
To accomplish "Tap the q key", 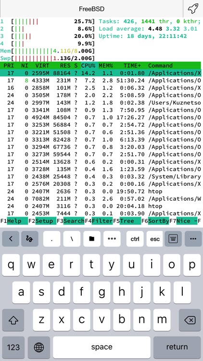I will click(x=11, y=265).
